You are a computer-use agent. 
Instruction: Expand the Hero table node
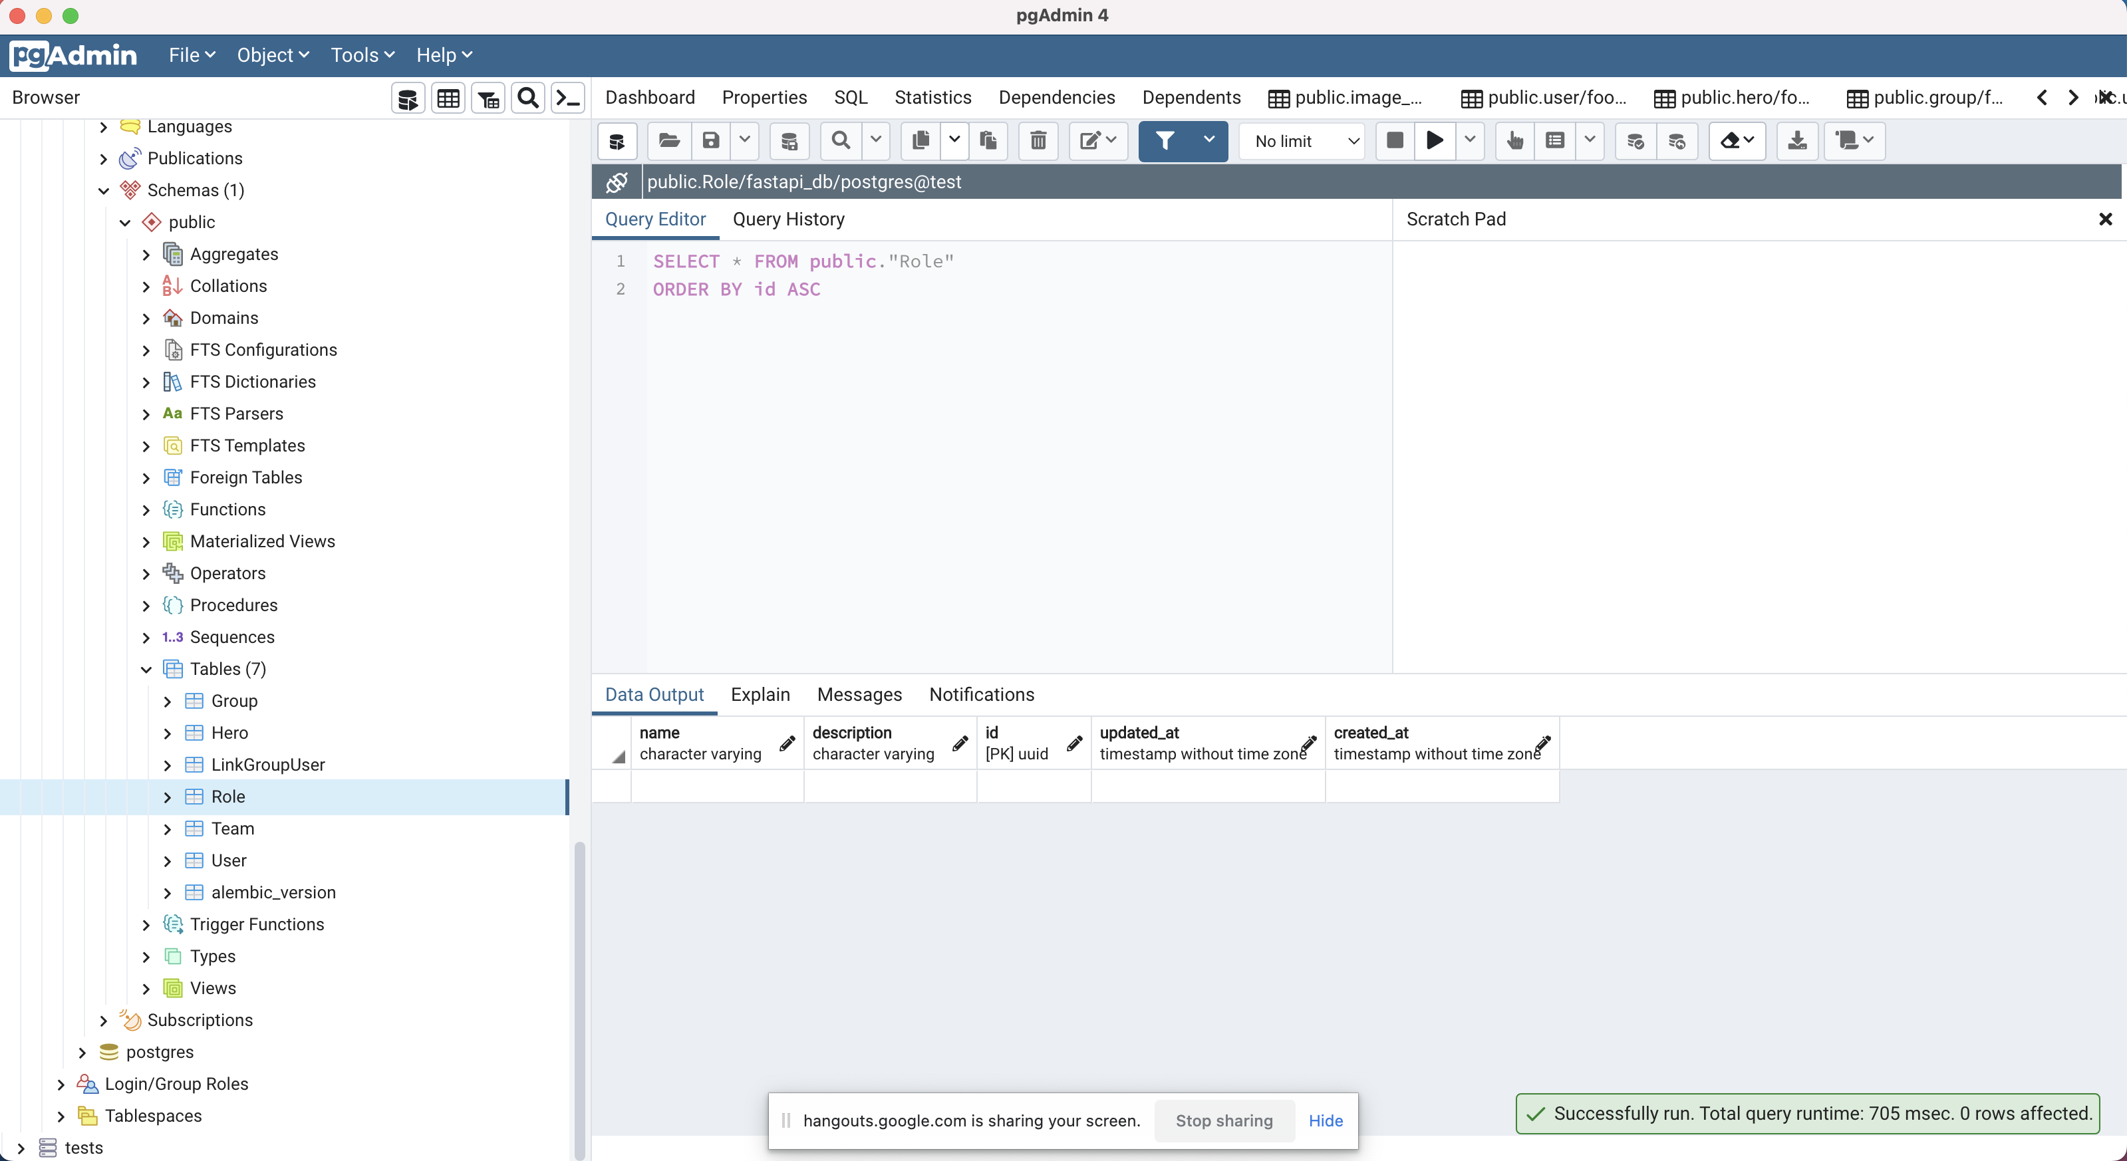coord(168,732)
